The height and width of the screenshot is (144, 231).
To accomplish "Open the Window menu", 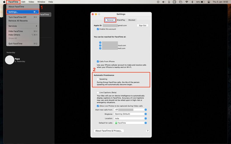I will point(41,2).
